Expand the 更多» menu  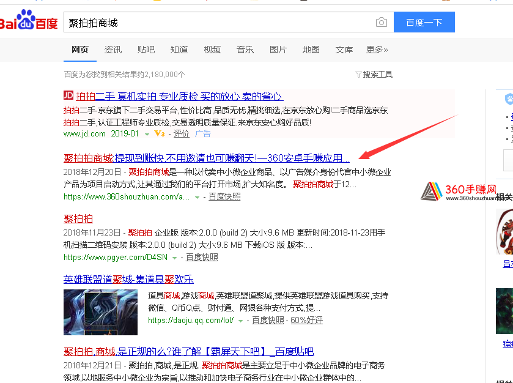coord(377,50)
